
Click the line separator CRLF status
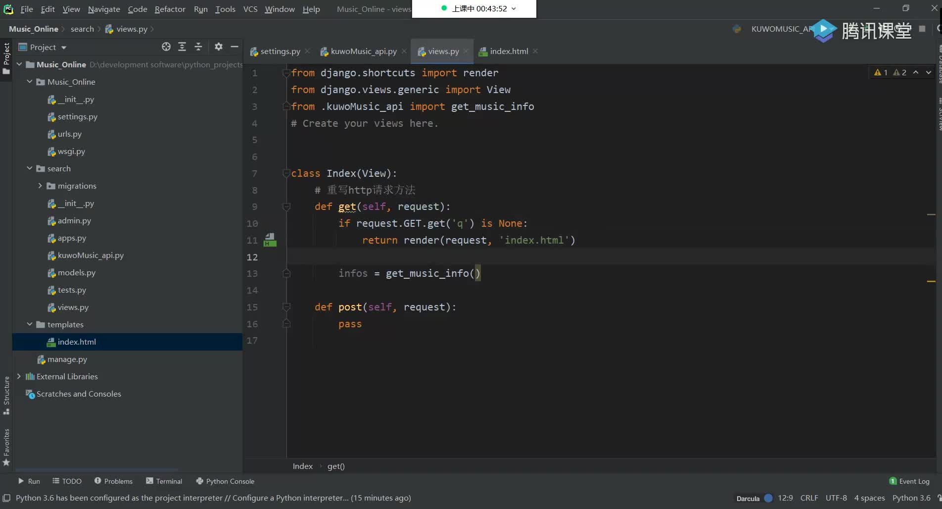pos(809,498)
